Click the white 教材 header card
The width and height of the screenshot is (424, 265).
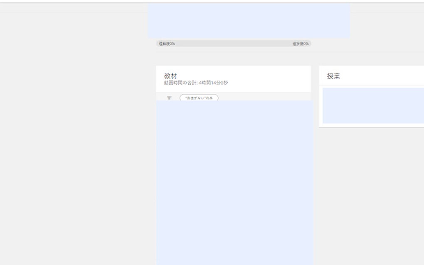(x=233, y=79)
